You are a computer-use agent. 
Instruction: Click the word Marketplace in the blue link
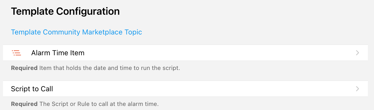click(x=102, y=32)
